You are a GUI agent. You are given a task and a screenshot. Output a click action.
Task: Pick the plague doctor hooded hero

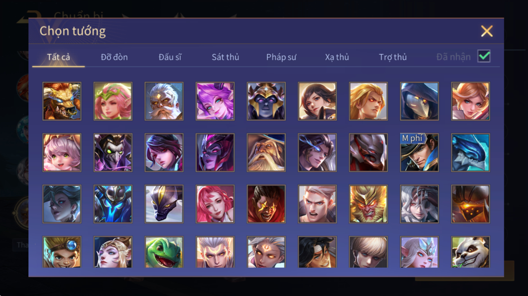[419, 101]
